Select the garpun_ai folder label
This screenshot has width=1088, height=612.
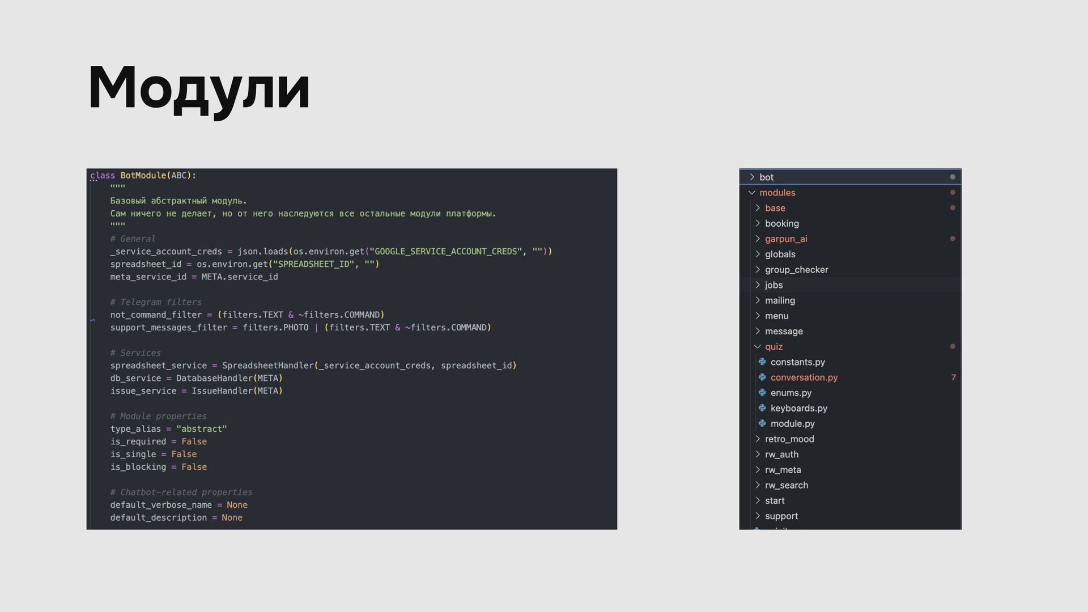[786, 239]
